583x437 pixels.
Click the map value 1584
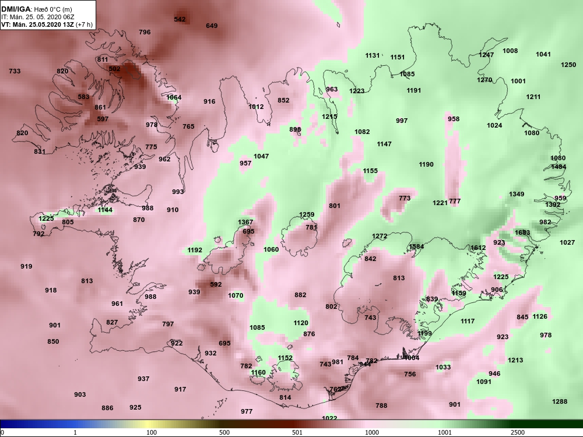click(x=416, y=246)
